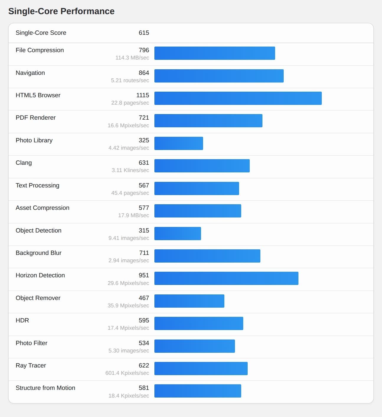The image size is (382, 417).
Task: Click the HTML5 Browser performance bar
Action: pos(238,98)
